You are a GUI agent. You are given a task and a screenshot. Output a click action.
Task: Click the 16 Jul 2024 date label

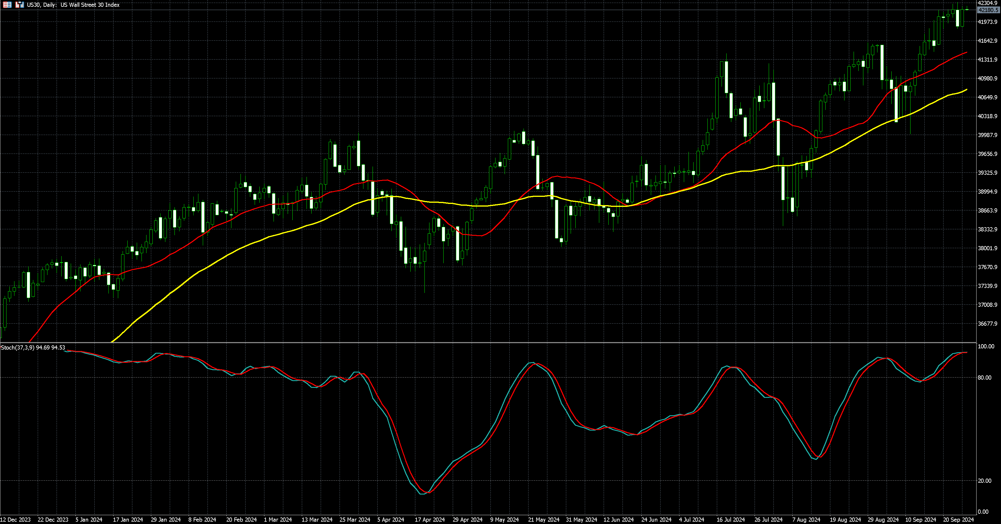(730, 520)
